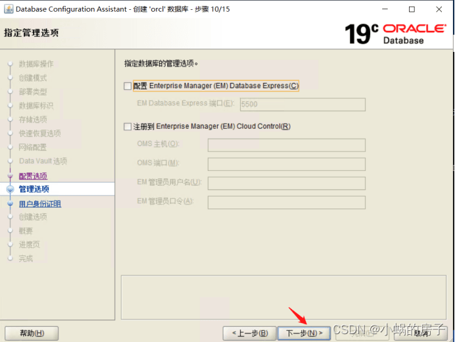Click the 快速恢复选项 step in sidebar
Viewport: 455px width, 342px height.
point(39,134)
